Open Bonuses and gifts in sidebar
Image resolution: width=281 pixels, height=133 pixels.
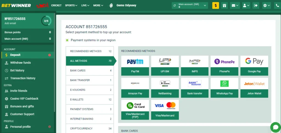pyautogui.click(x=28, y=106)
